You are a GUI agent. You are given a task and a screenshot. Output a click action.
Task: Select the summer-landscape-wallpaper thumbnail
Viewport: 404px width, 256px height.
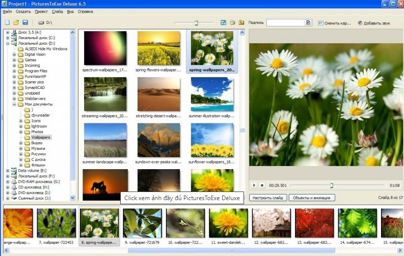(x=105, y=140)
